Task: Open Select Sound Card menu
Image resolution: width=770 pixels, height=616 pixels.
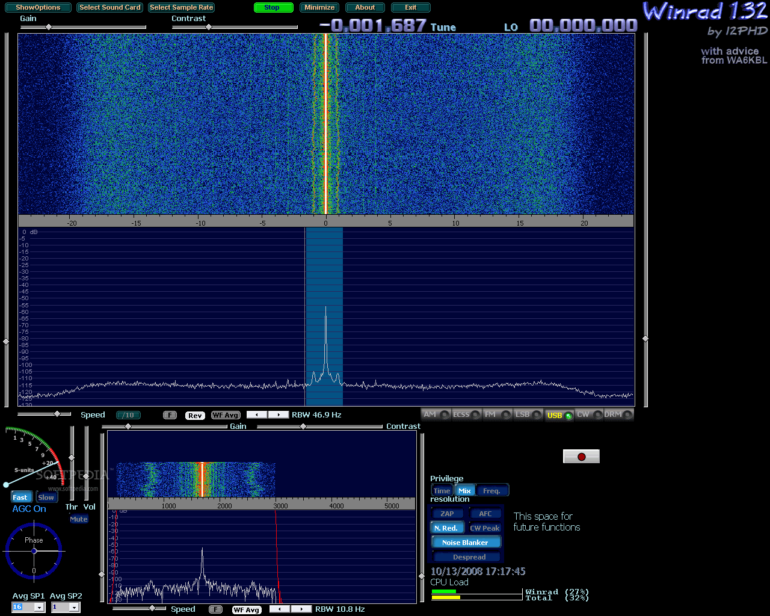Action: (x=110, y=7)
